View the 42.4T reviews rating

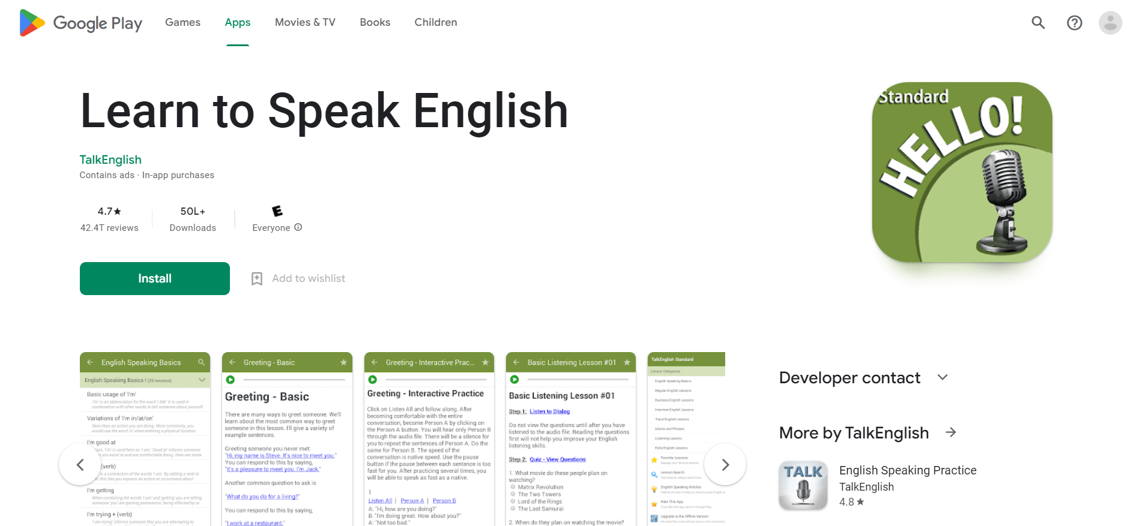109,219
